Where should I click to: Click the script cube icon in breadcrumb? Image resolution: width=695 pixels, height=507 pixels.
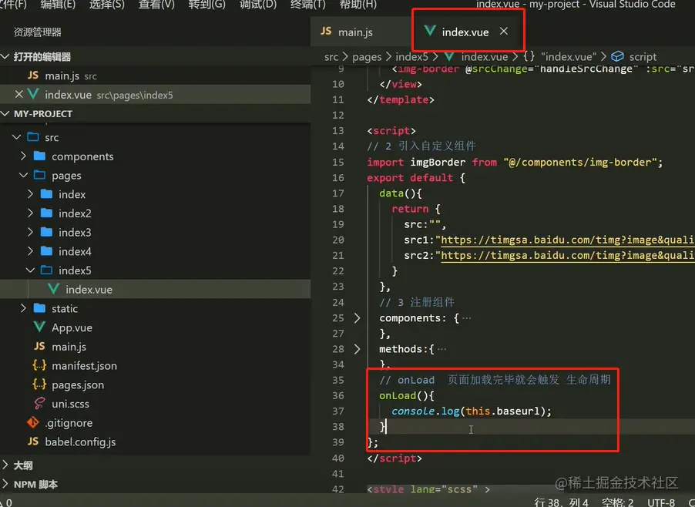pyautogui.click(x=617, y=57)
